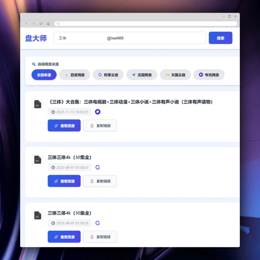Filter results by 阿里云盘
Screen dimensions: 260x260
click(108, 75)
